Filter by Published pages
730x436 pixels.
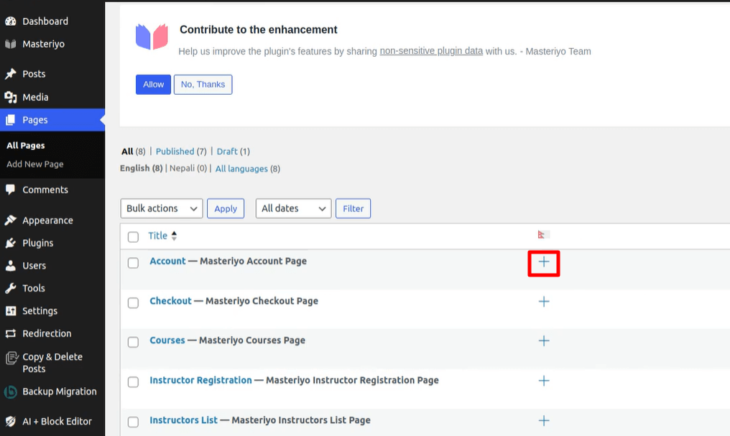tap(175, 152)
